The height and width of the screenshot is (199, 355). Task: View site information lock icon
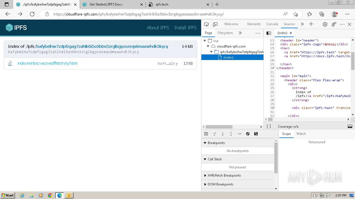point(47,14)
